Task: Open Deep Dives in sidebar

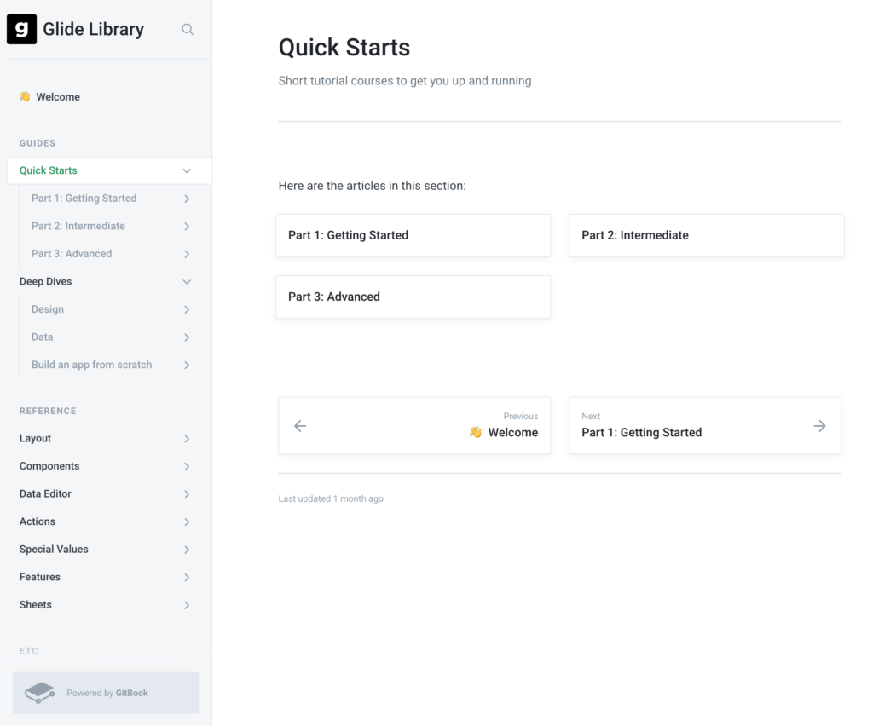Action: pyautogui.click(x=46, y=281)
